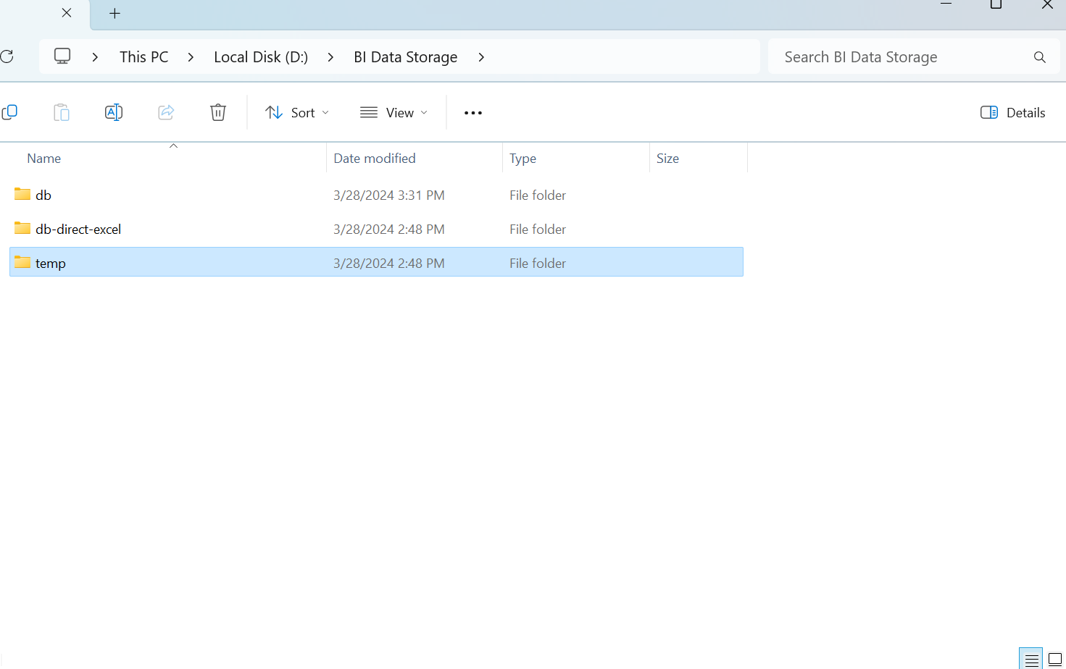Image resolution: width=1066 pixels, height=669 pixels.
Task: Select the db folder name
Action: point(43,195)
